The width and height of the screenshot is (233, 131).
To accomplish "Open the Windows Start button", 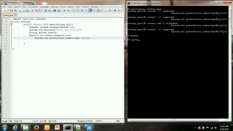I will pos(4,128).
